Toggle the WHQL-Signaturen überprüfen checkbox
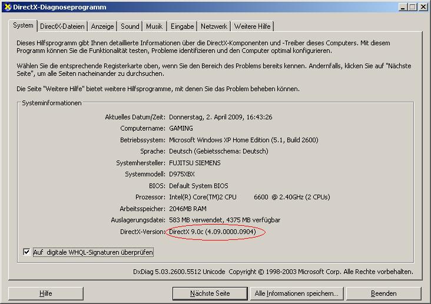Image resolution: width=431 pixels, height=304 pixels. (x=26, y=252)
